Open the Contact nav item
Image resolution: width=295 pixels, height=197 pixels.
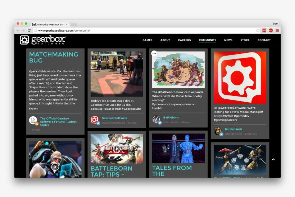(x=264, y=40)
